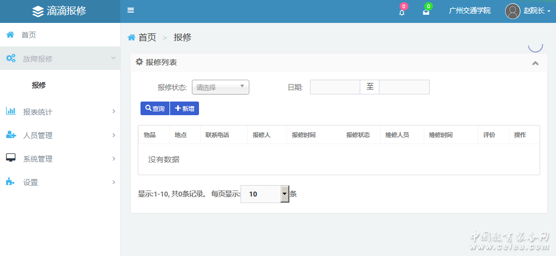Click the 滴滴报修 logo icon
This screenshot has height=256, width=556.
38,11
